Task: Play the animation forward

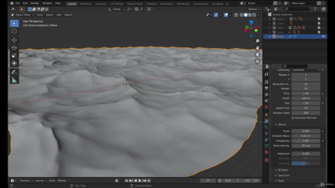Action: coord(140,181)
